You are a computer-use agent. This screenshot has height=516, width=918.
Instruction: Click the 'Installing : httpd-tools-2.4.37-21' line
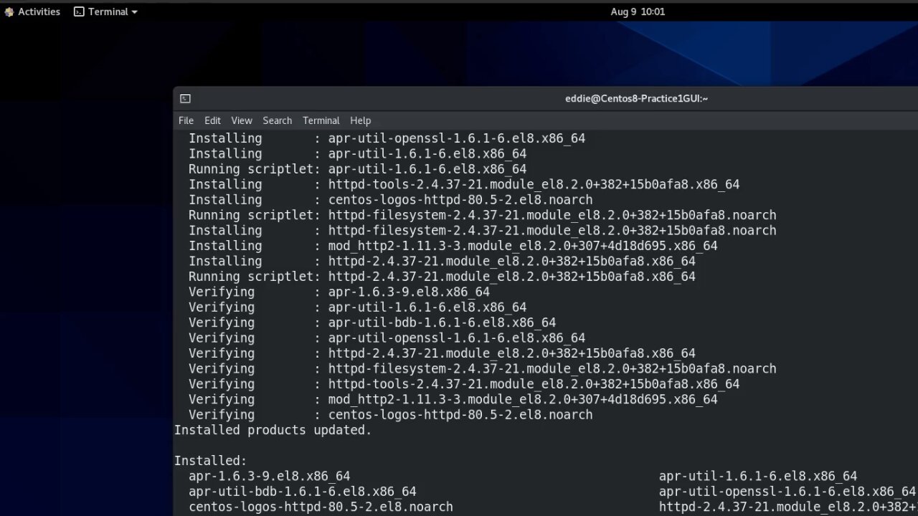point(464,184)
